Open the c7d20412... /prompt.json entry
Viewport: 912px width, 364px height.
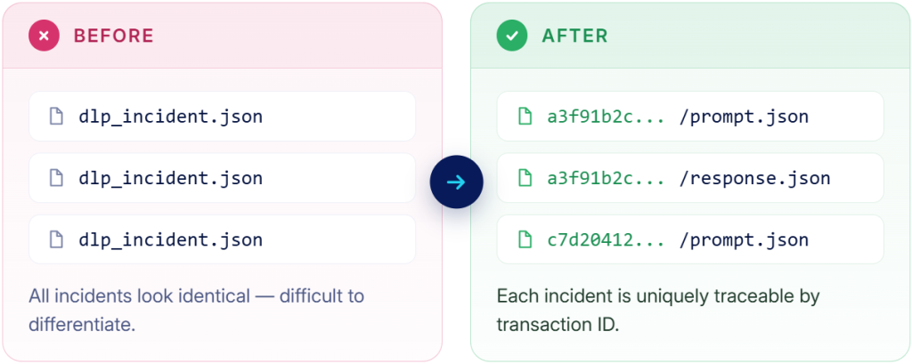click(690, 239)
